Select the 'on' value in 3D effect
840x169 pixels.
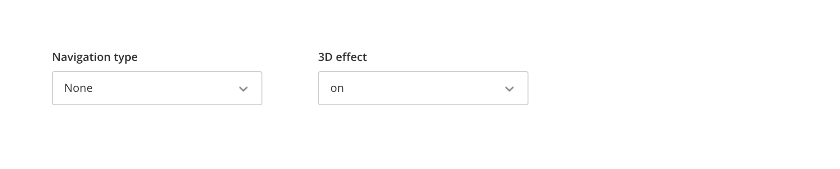point(337,89)
